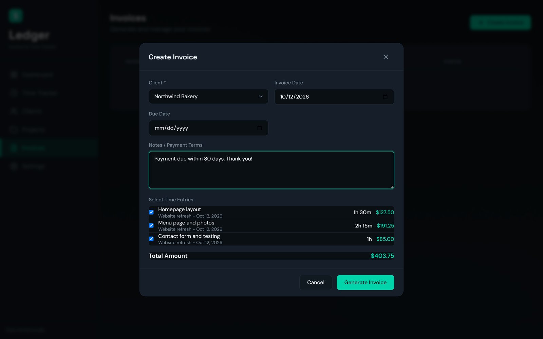Expand the Client dropdown showing Northwind Bakery

[x=208, y=97]
